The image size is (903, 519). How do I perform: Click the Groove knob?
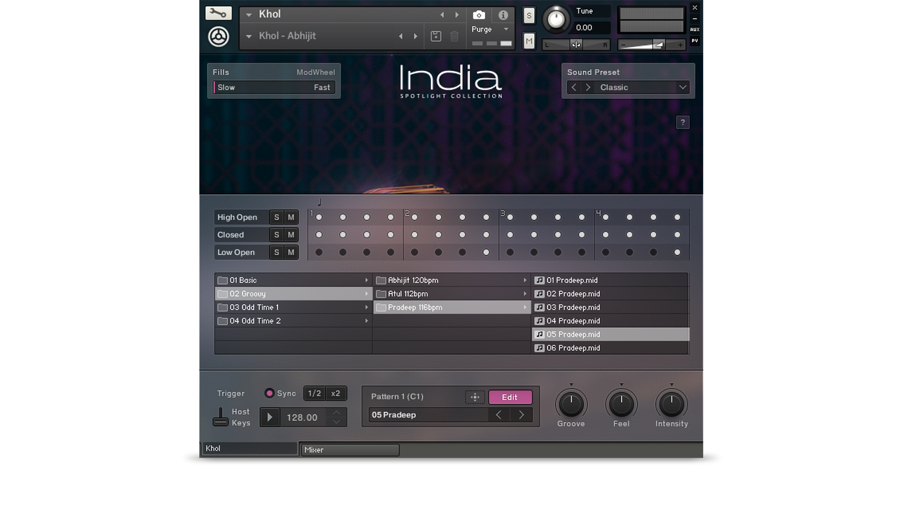coord(571,404)
